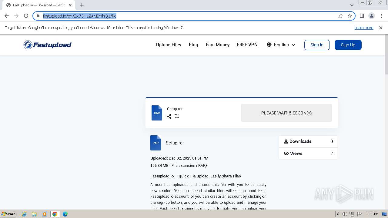Image resolution: width=388 pixels, height=218 pixels.
Task: Open the Blog navigation link
Action: [193, 45]
